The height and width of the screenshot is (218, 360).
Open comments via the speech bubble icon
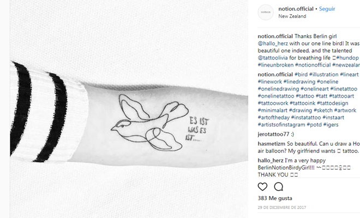[x=278, y=186]
